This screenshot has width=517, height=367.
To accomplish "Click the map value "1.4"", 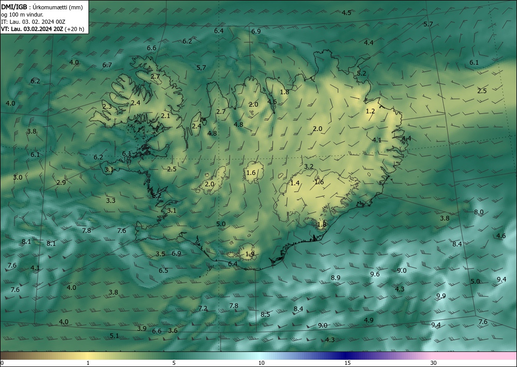I will point(295,183).
